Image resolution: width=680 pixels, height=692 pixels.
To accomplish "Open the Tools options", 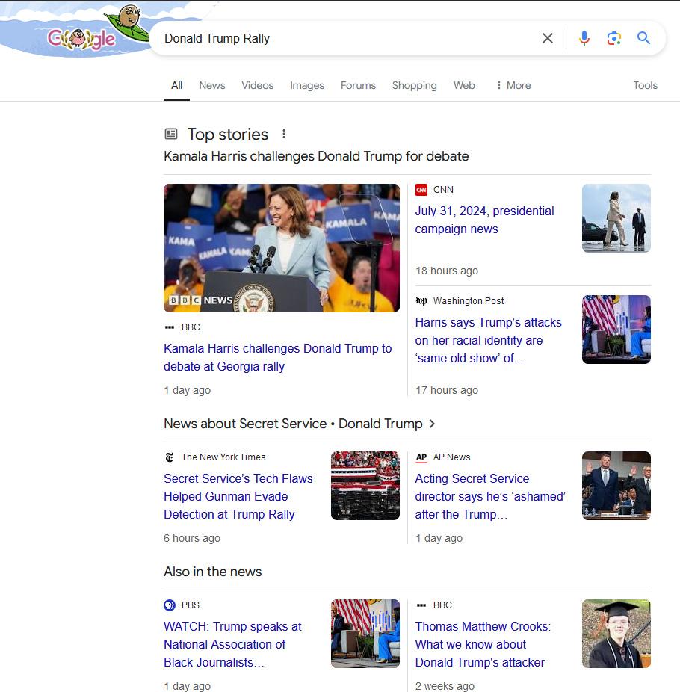I will point(645,85).
